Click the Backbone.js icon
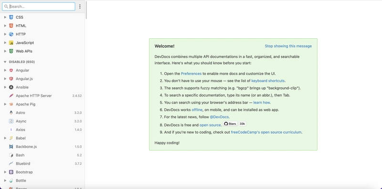382x189 pixels. tap(11, 147)
